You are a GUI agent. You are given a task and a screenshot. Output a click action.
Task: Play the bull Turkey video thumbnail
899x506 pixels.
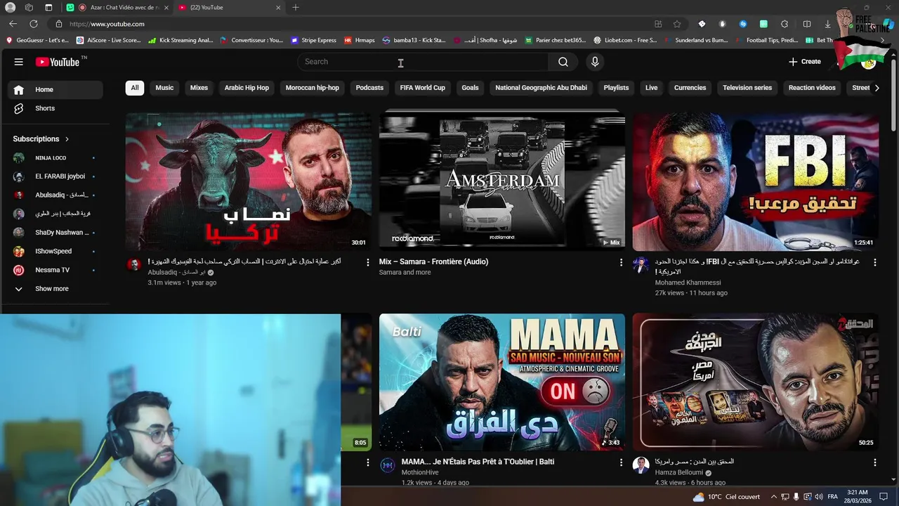click(x=249, y=182)
